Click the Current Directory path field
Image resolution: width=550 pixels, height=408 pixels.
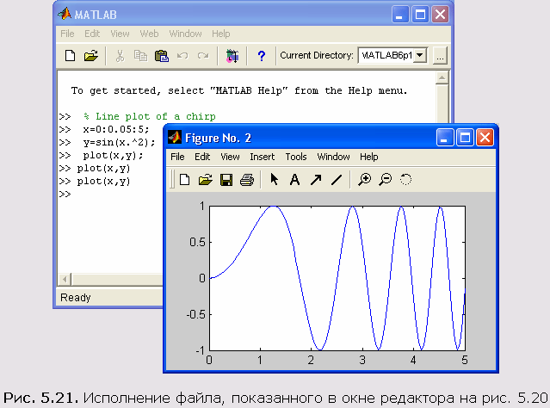coord(386,55)
